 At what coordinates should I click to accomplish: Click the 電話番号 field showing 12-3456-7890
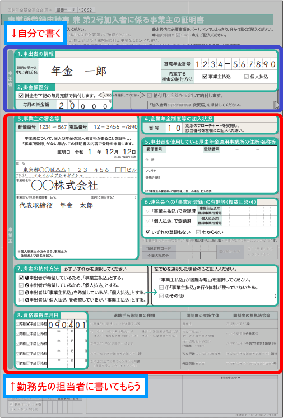click(113, 127)
